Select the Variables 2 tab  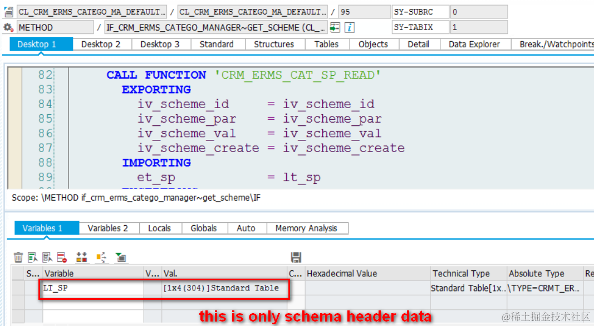coord(108,228)
